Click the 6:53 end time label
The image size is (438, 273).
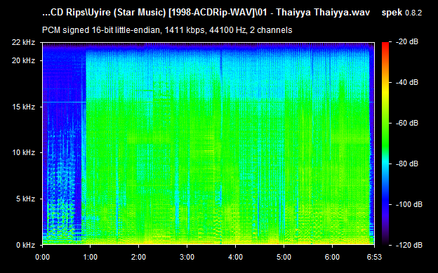pos(374,257)
